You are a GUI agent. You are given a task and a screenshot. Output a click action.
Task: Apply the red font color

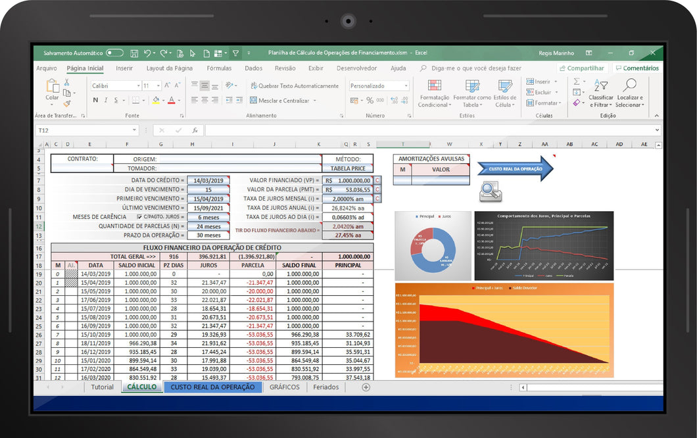point(171,101)
